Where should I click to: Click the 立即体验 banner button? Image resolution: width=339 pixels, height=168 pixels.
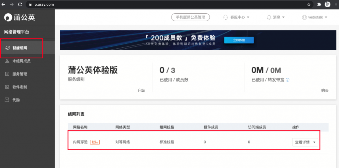(x=239, y=40)
